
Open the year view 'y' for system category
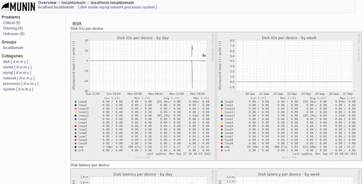[30, 89]
